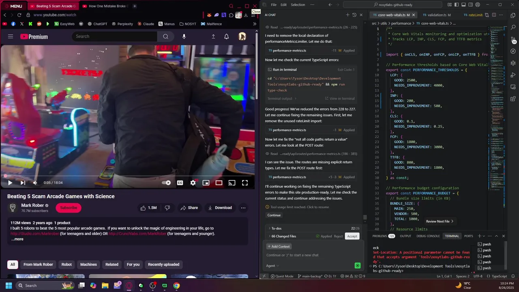
Task: Click the YouTube search field
Action: pyautogui.click(x=115, y=36)
